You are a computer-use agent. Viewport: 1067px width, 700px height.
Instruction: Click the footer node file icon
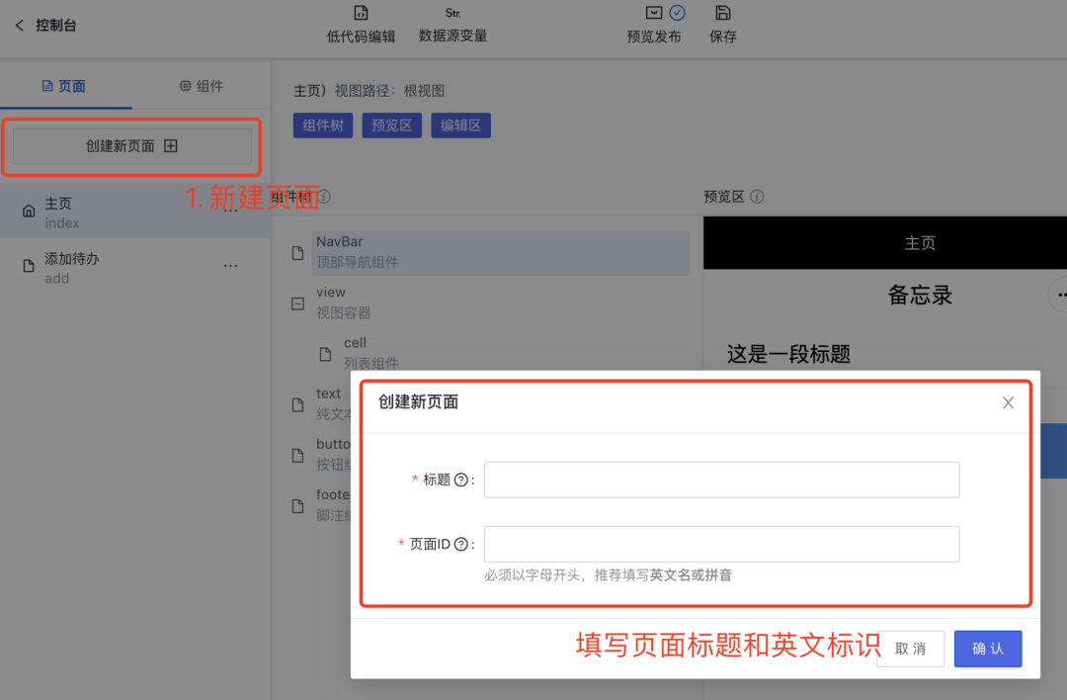pos(297,506)
